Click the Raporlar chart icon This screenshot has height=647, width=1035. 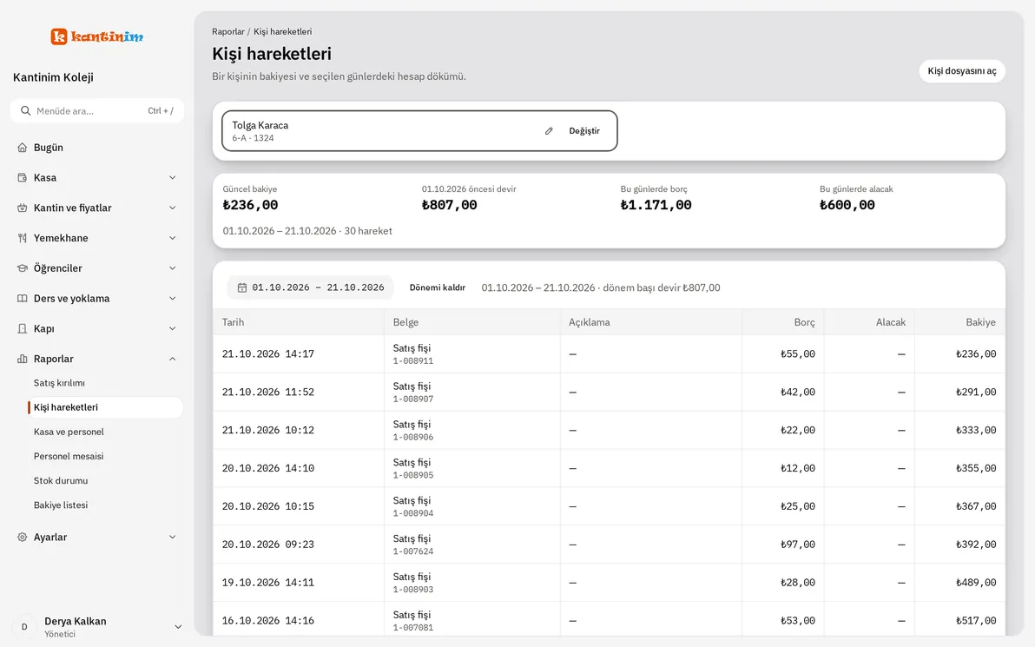(x=23, y=360)
